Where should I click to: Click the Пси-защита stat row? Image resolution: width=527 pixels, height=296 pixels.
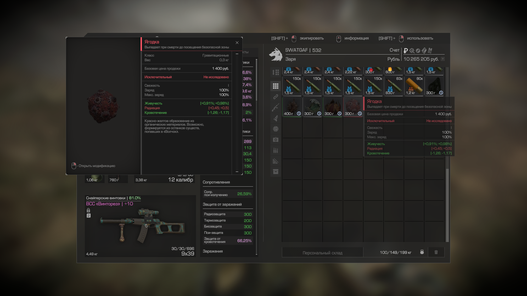click(x=228, y=233)
